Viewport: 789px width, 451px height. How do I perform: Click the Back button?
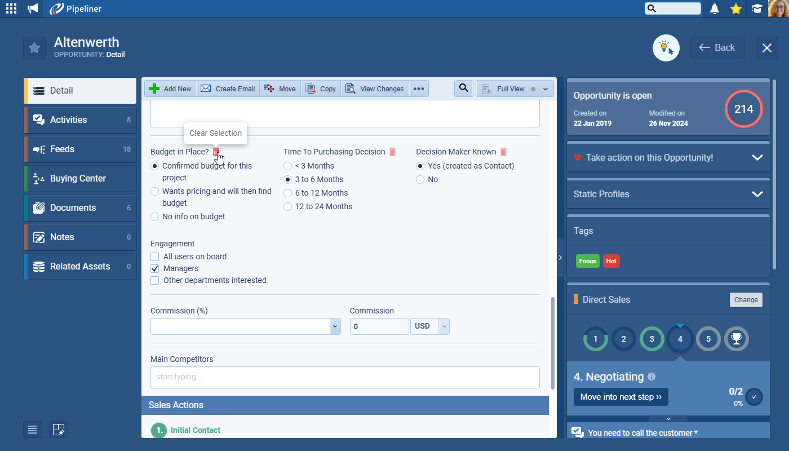tap(717, 48)
